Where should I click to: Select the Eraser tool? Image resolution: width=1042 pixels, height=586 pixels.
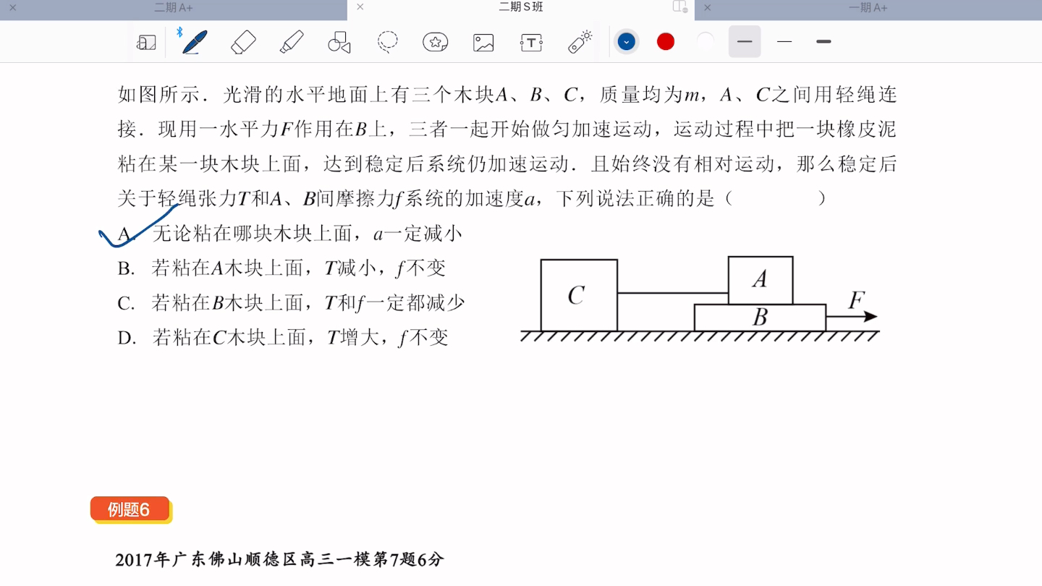243,42
